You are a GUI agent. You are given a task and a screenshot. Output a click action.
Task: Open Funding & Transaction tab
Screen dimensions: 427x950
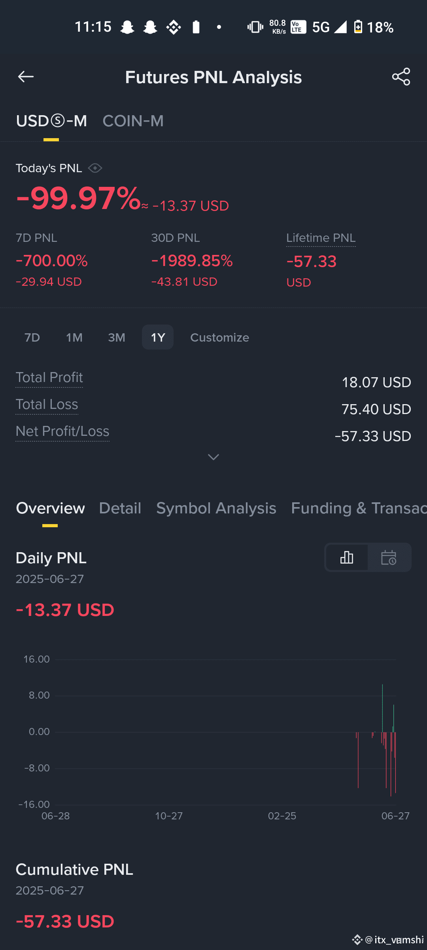click(x=359, y=508)
